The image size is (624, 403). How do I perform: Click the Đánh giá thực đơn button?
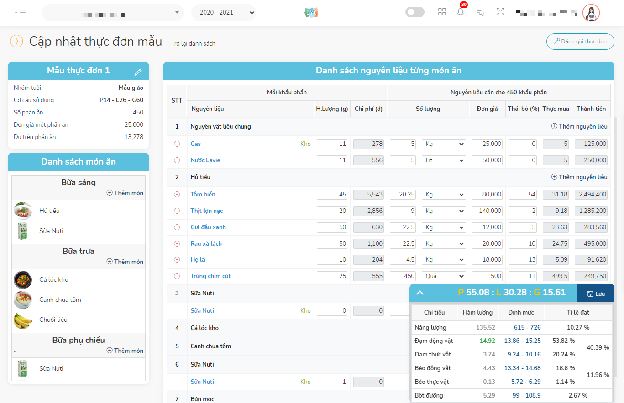580,41
